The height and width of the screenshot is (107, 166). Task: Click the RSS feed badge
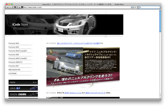click(133, 7)
